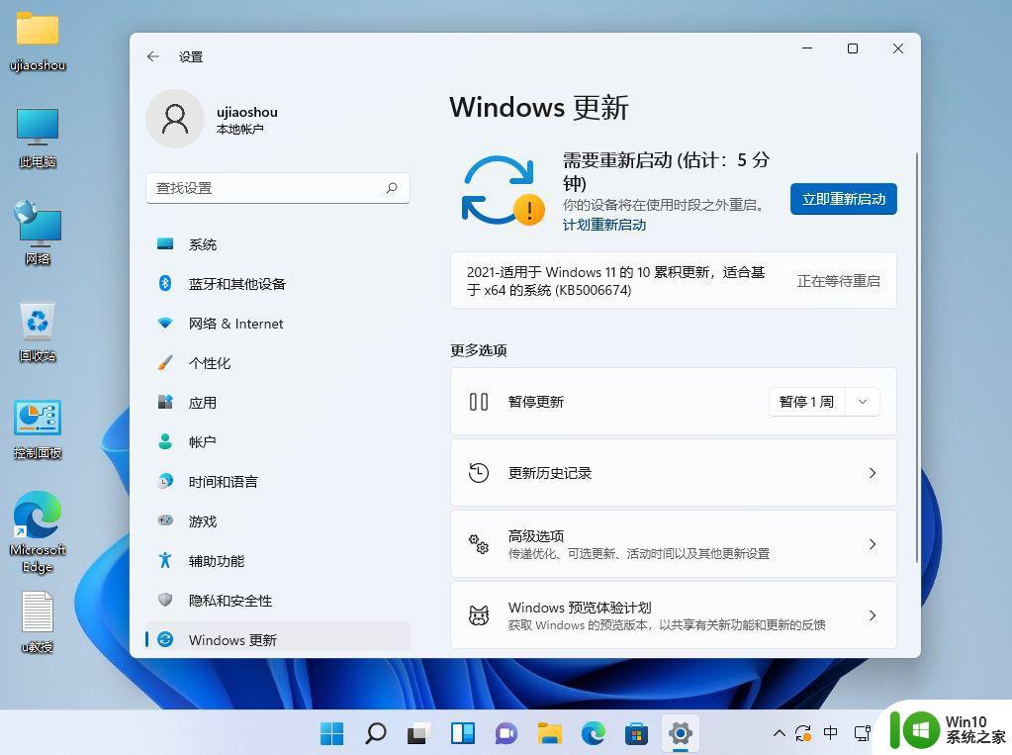
Task: Select 隐私和安全性 in the sidebar
Action: coord(278,600)
